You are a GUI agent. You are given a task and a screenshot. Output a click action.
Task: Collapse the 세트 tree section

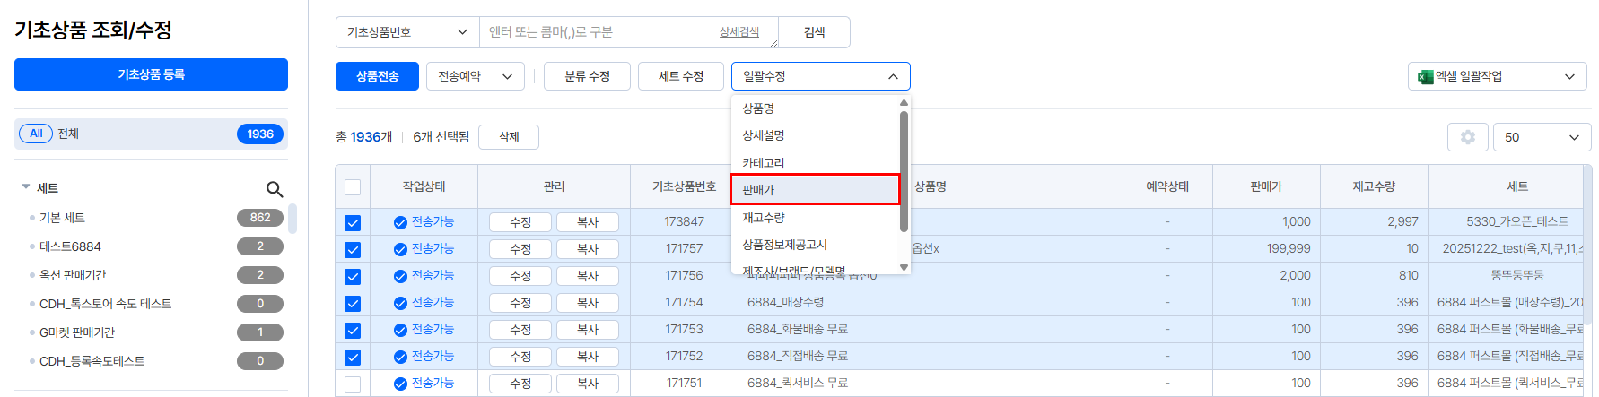[x=26, y=187]
